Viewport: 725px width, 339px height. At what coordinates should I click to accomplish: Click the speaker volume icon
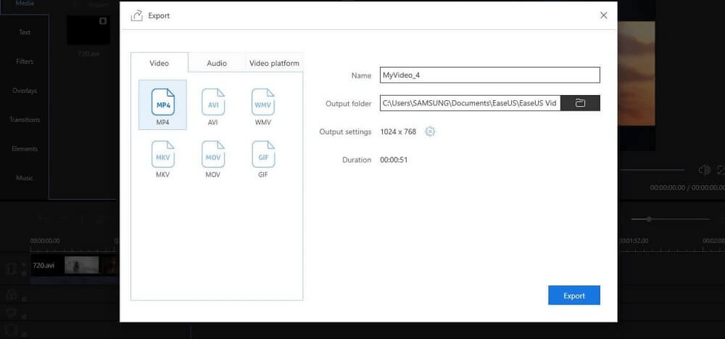tap(703, 170)
